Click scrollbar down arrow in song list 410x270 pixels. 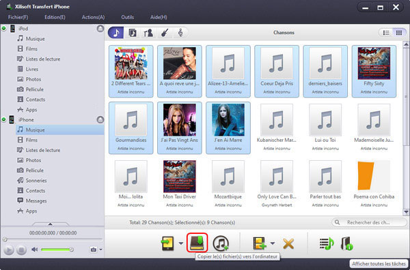pos(406,212)
